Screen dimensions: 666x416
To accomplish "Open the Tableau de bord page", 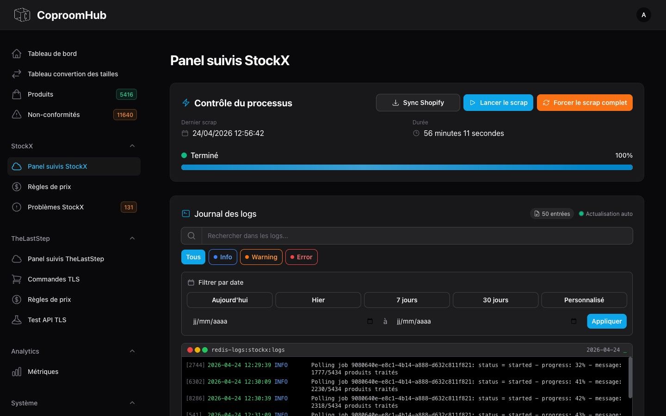I will (52, 54).
